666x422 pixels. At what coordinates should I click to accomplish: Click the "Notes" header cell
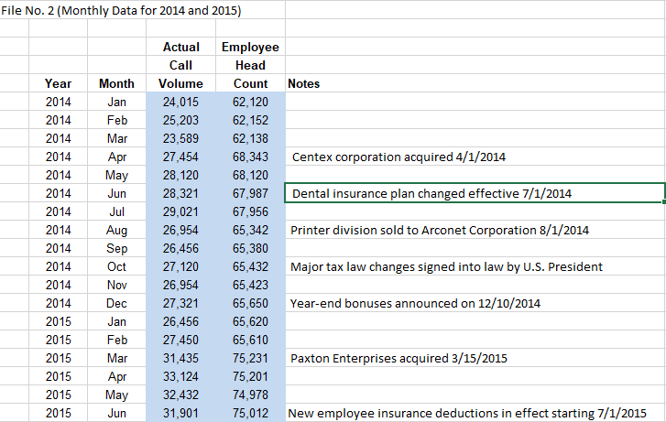pos(475,83)
